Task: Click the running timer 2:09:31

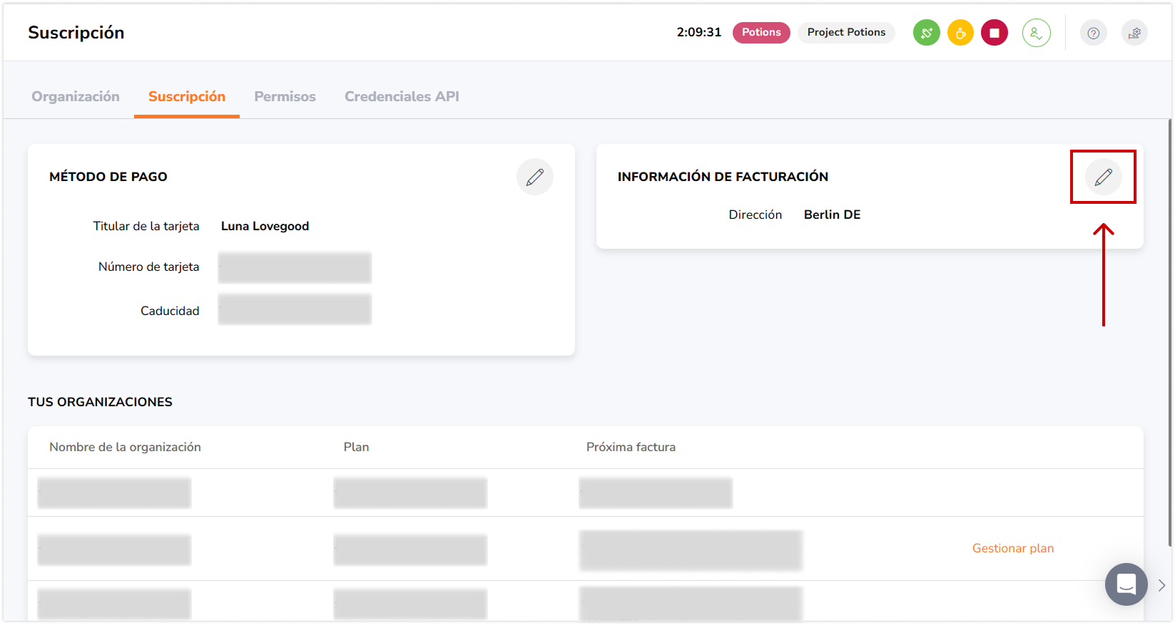Action: pyautogui.click(x=698, y=32)
